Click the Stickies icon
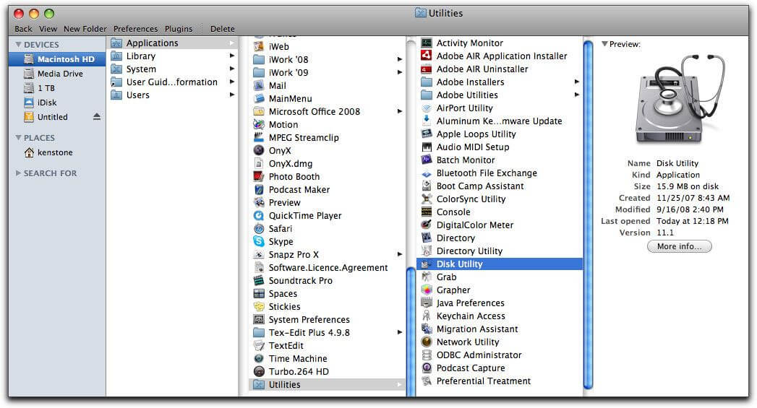The height and width of the screenshot is (408, 757). 259,307
